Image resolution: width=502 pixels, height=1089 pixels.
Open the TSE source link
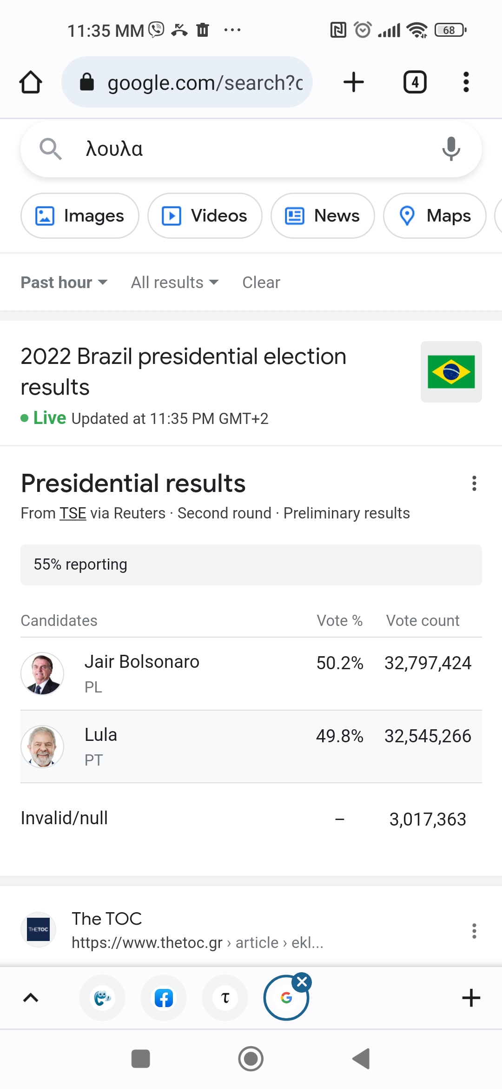coord(73,513)
